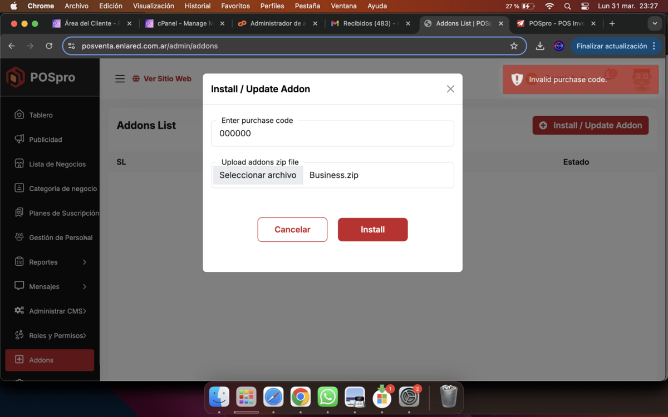This screenshot has width=668, height=417.
Task: Click the Cancelar button
Action: tap(292, 230)
